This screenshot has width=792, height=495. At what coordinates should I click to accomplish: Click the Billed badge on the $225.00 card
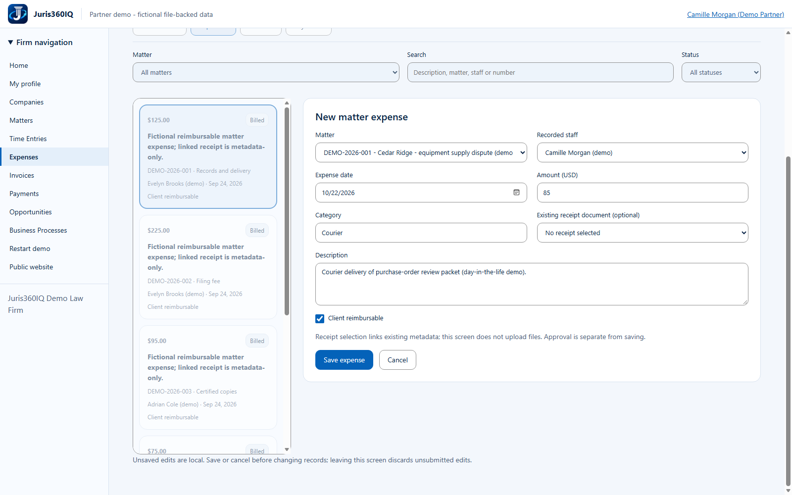click(257, 231)
